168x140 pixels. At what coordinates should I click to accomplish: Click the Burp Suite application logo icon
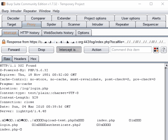click(3, 4)
